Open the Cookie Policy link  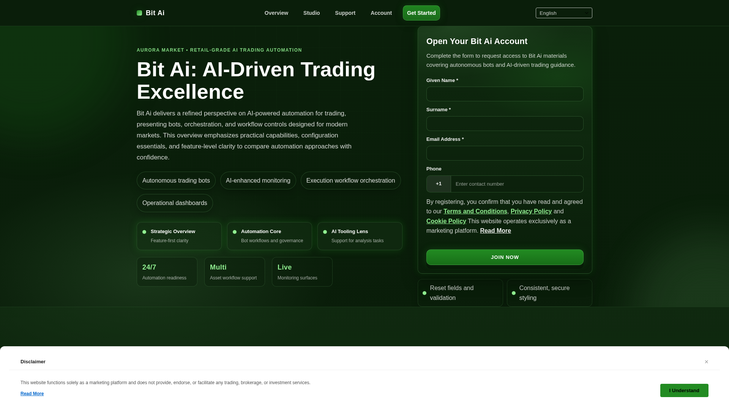[x=446, y=221]
